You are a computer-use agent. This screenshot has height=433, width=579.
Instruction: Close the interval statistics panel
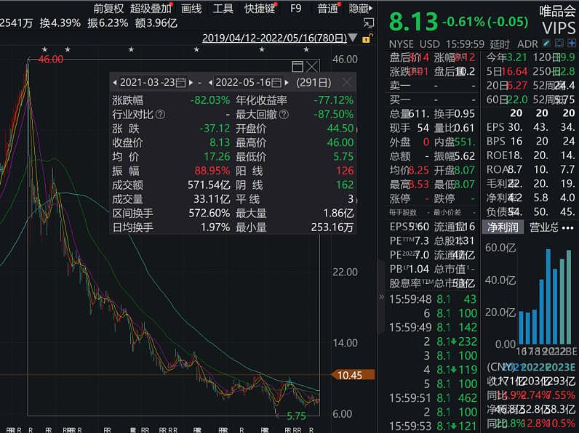(347, 82)
